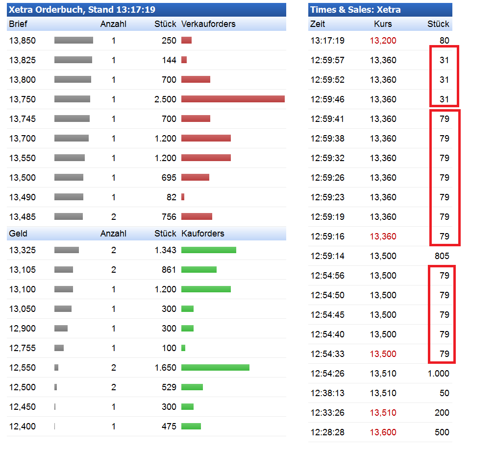This screenshot has width=495, height=473.
Task: Select bid price 12,755
Action: point(23,348)
